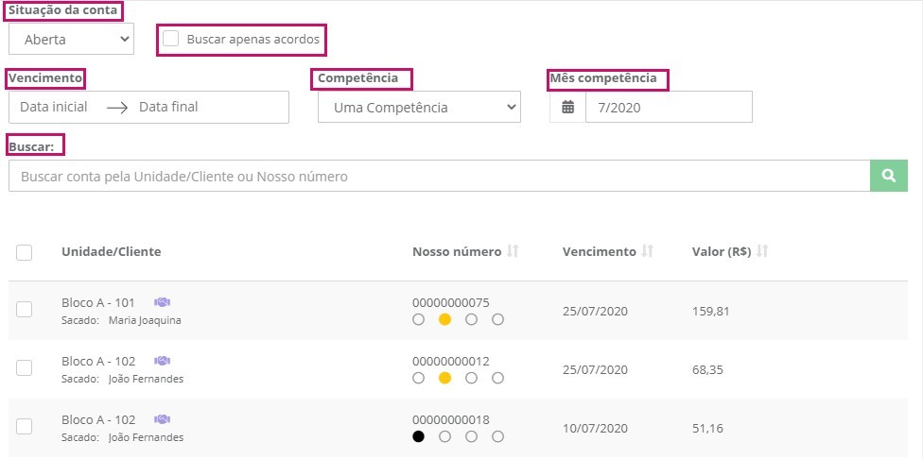Image resolution: width=923 pixels, height=459 pixels.
Task: Click number 00000000012
Action: coord(451,361)
